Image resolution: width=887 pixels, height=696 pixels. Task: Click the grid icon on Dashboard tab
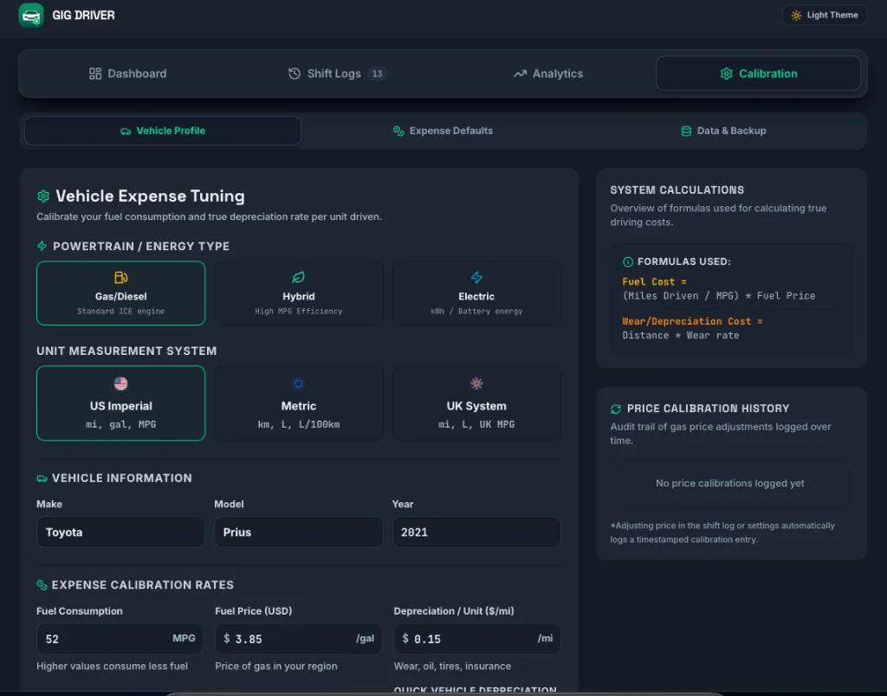pyautogui.click(x=95, y=74)
